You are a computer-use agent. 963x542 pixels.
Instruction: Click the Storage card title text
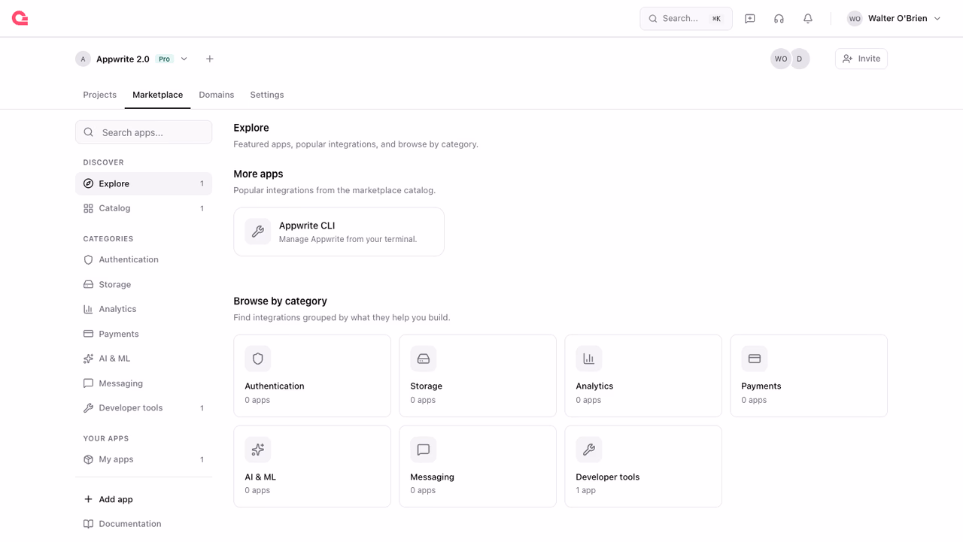click(426, 386)
